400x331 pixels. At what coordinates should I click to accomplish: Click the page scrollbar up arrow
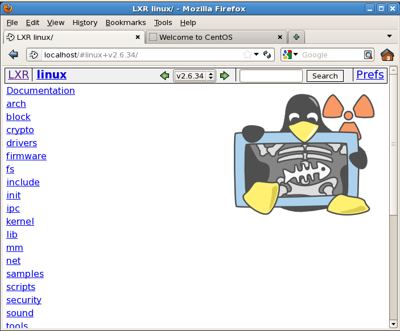pyautogui.click(x=394, y=69)
